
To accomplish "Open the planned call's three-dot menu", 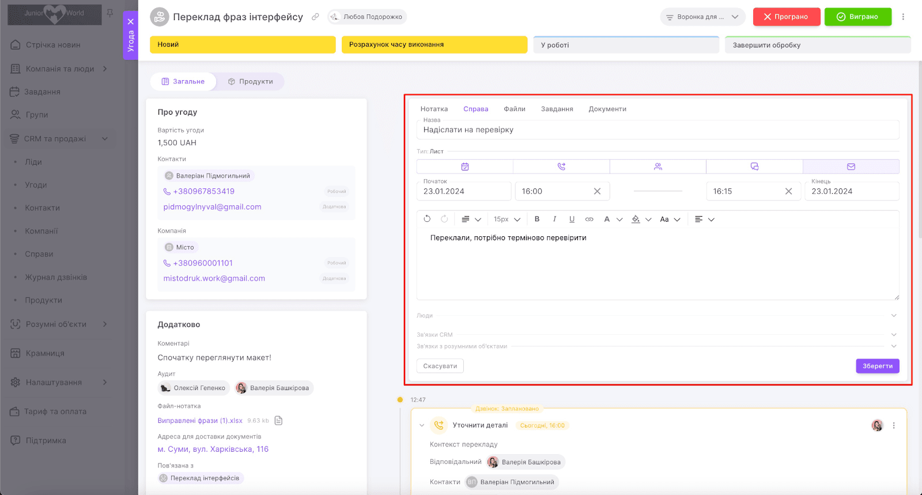I will [894, 425].
